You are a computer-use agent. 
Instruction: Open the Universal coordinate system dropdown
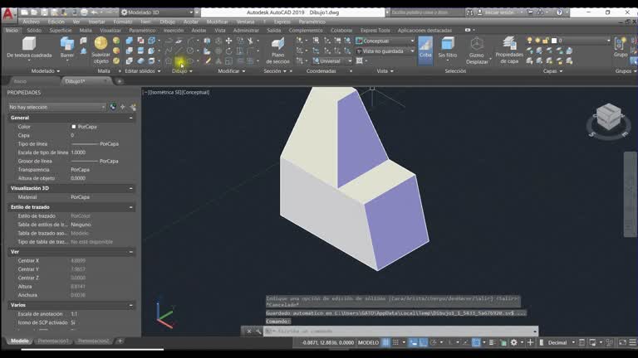332,60
